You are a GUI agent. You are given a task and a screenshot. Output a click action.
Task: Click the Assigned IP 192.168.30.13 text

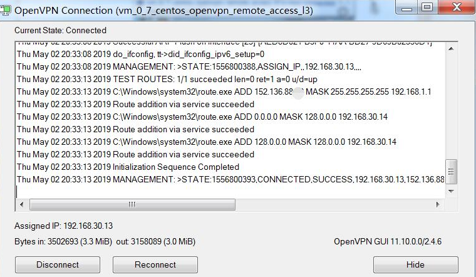pos(63,226)
